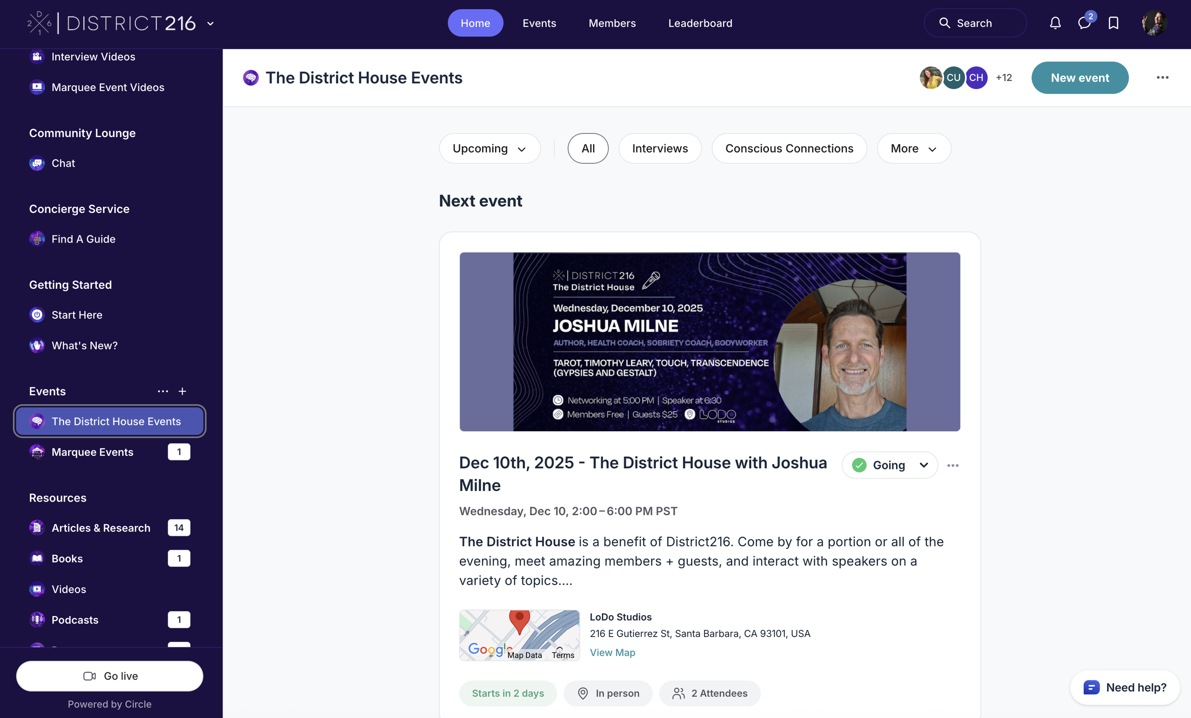This screenshot has height=718, width=1191.
Task: Open your profile avatar menu
Action: [x=1154, y=23]
